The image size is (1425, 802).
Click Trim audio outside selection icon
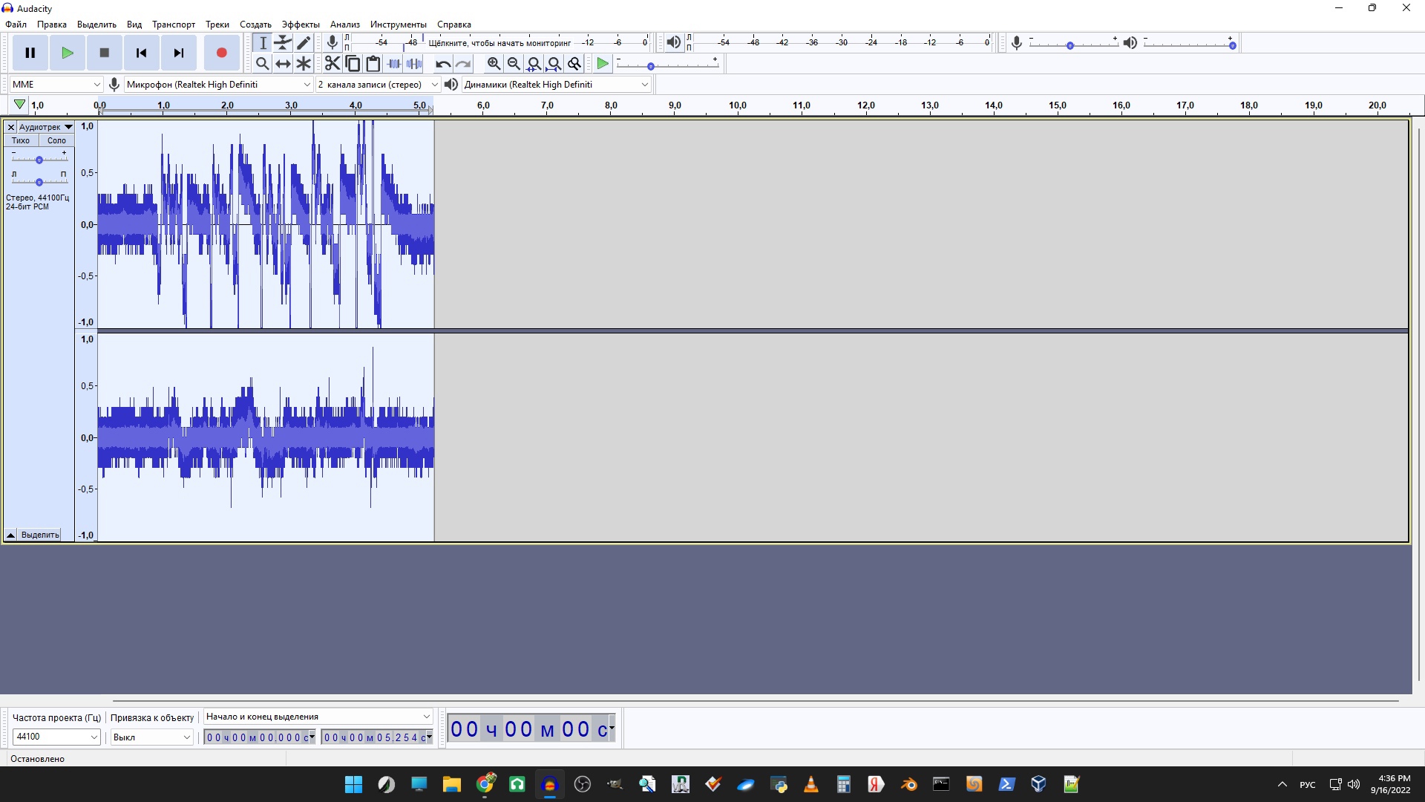(x=394, y=63)
